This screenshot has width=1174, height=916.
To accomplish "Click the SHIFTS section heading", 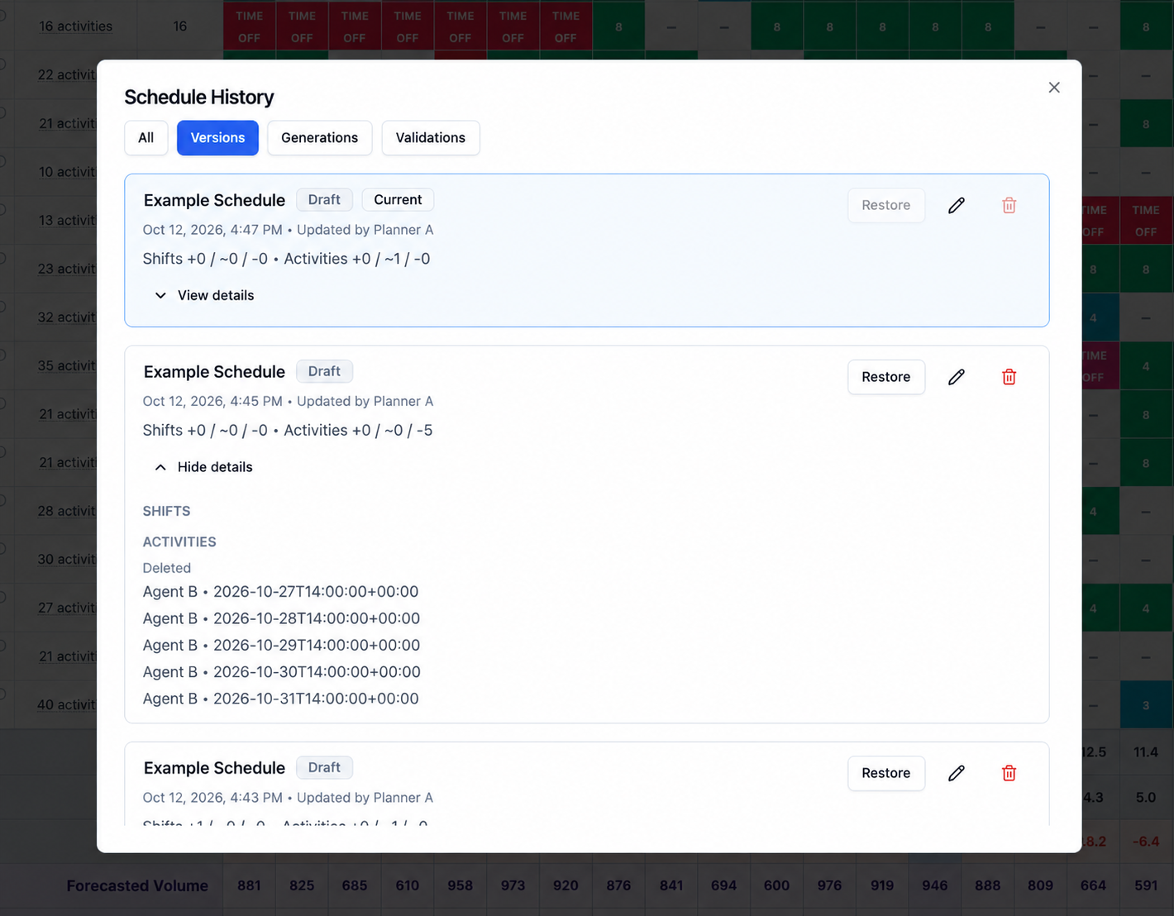I will [166, 511].
